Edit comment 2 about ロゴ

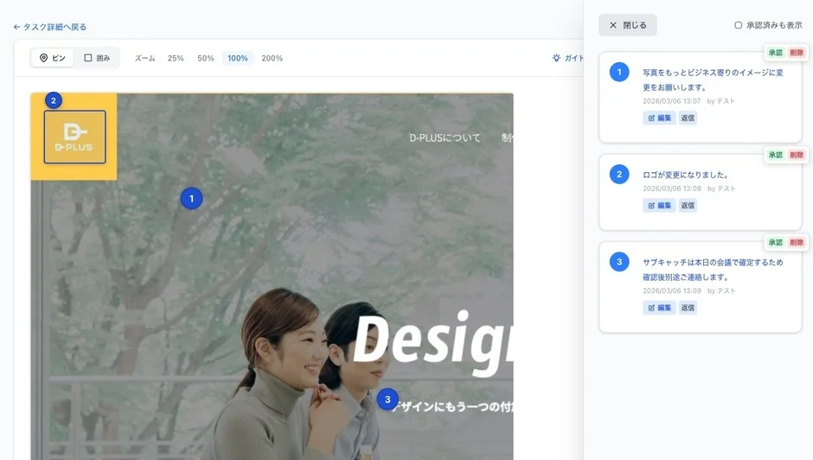(660, 206)
